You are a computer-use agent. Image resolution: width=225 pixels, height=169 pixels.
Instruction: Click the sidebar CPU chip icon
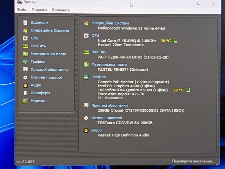(x=25, y=38)
